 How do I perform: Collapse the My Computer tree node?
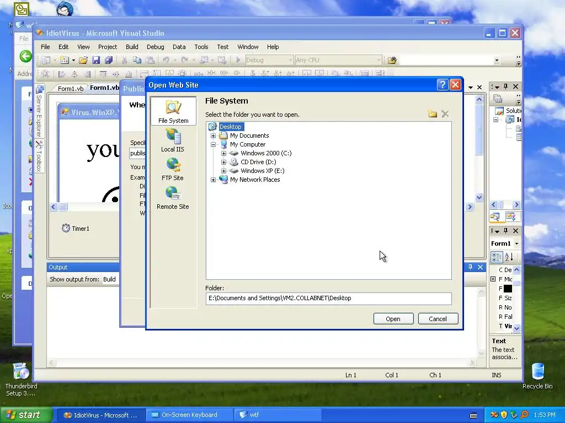point(214,144)
